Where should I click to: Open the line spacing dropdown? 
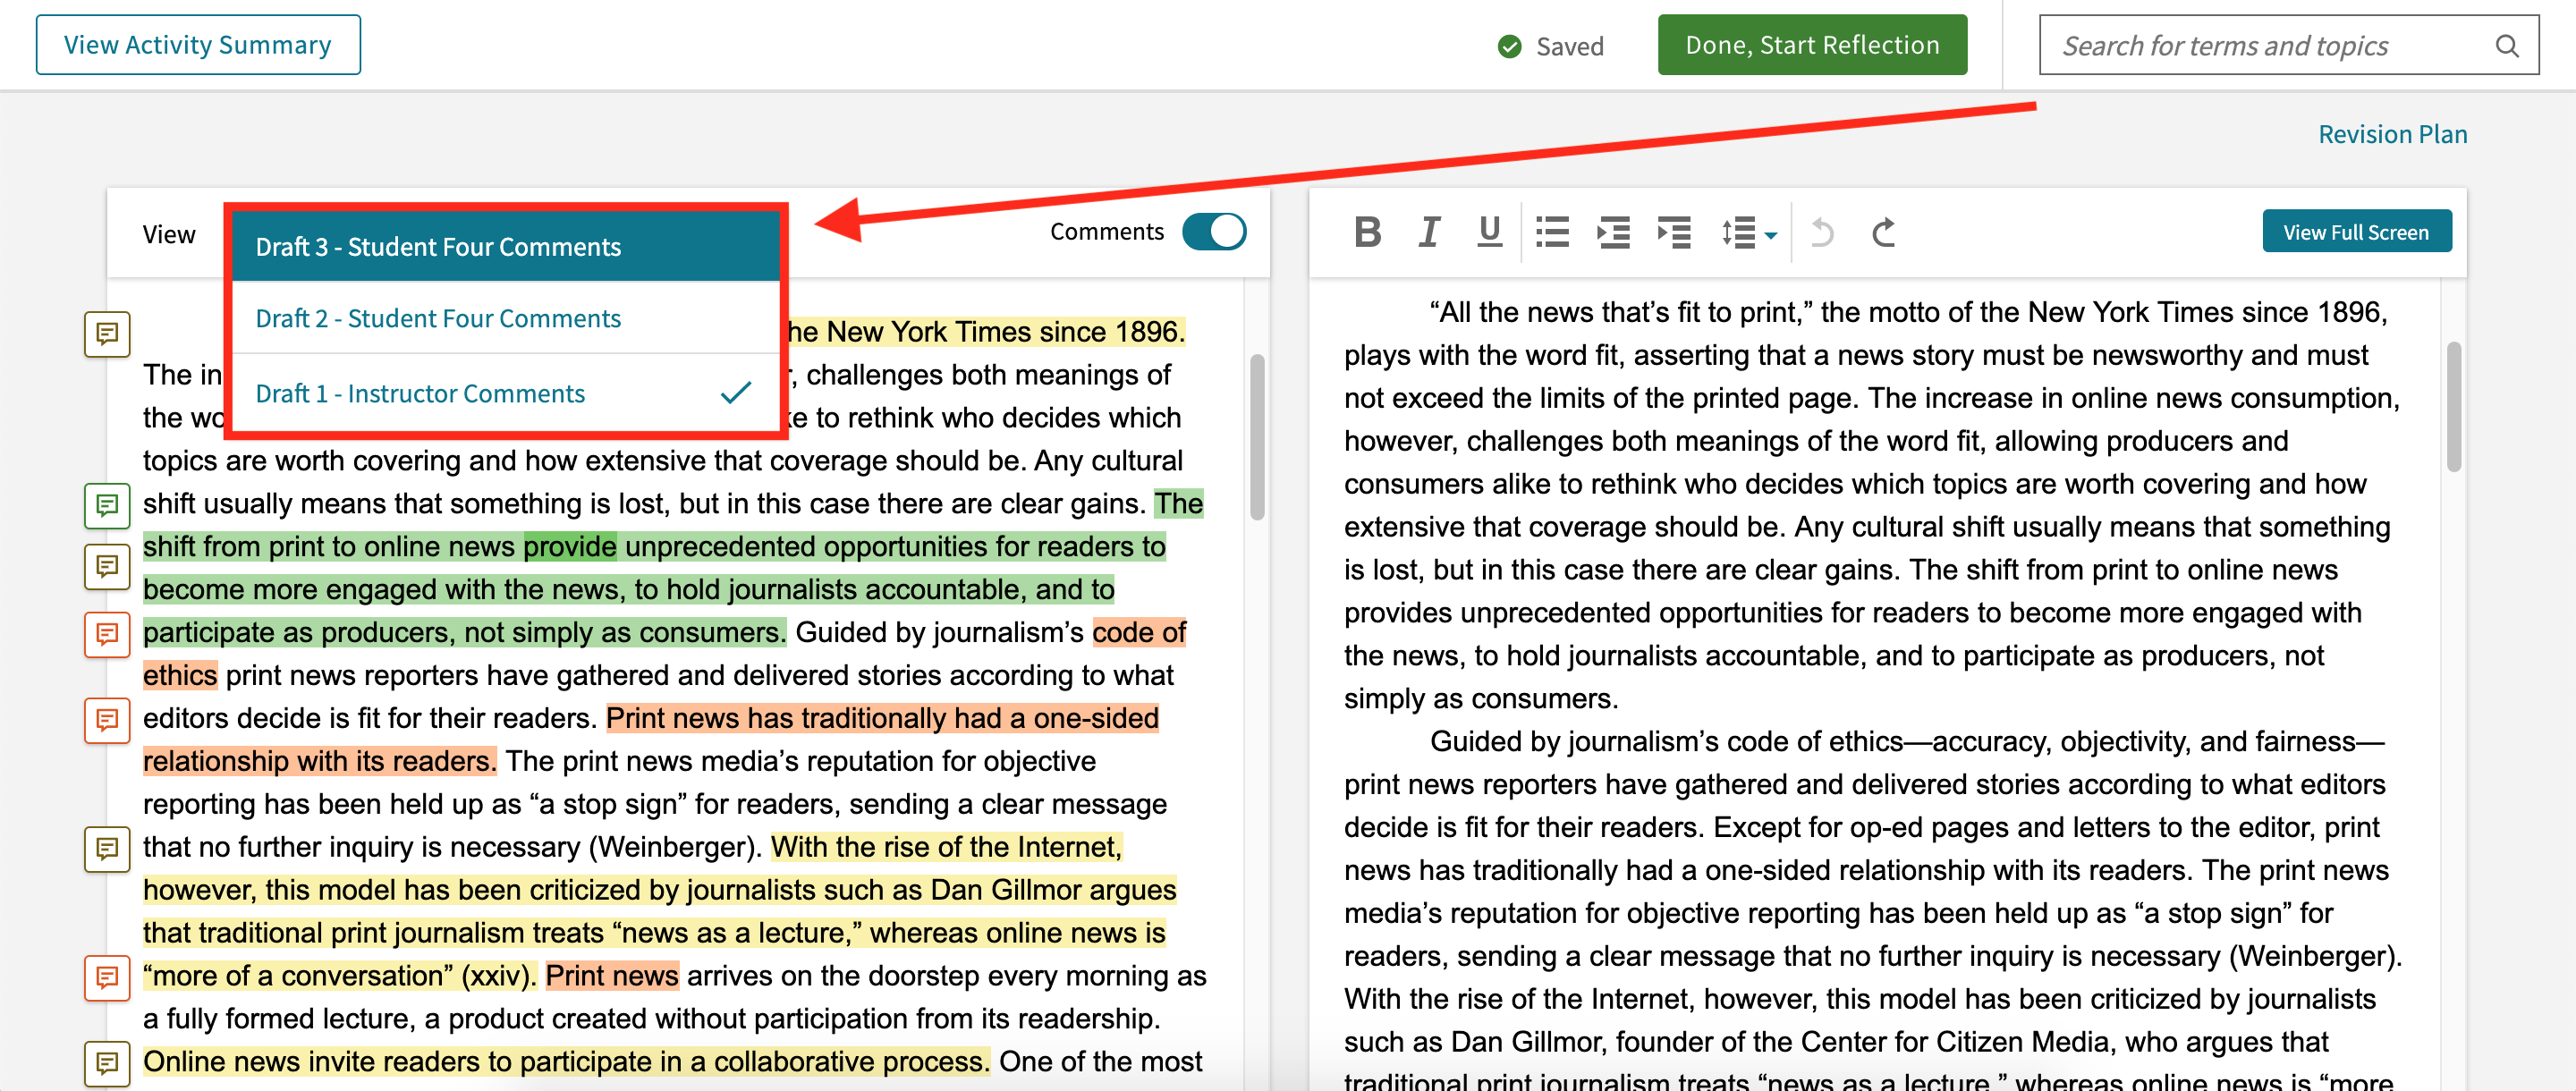pos(1748,232)
